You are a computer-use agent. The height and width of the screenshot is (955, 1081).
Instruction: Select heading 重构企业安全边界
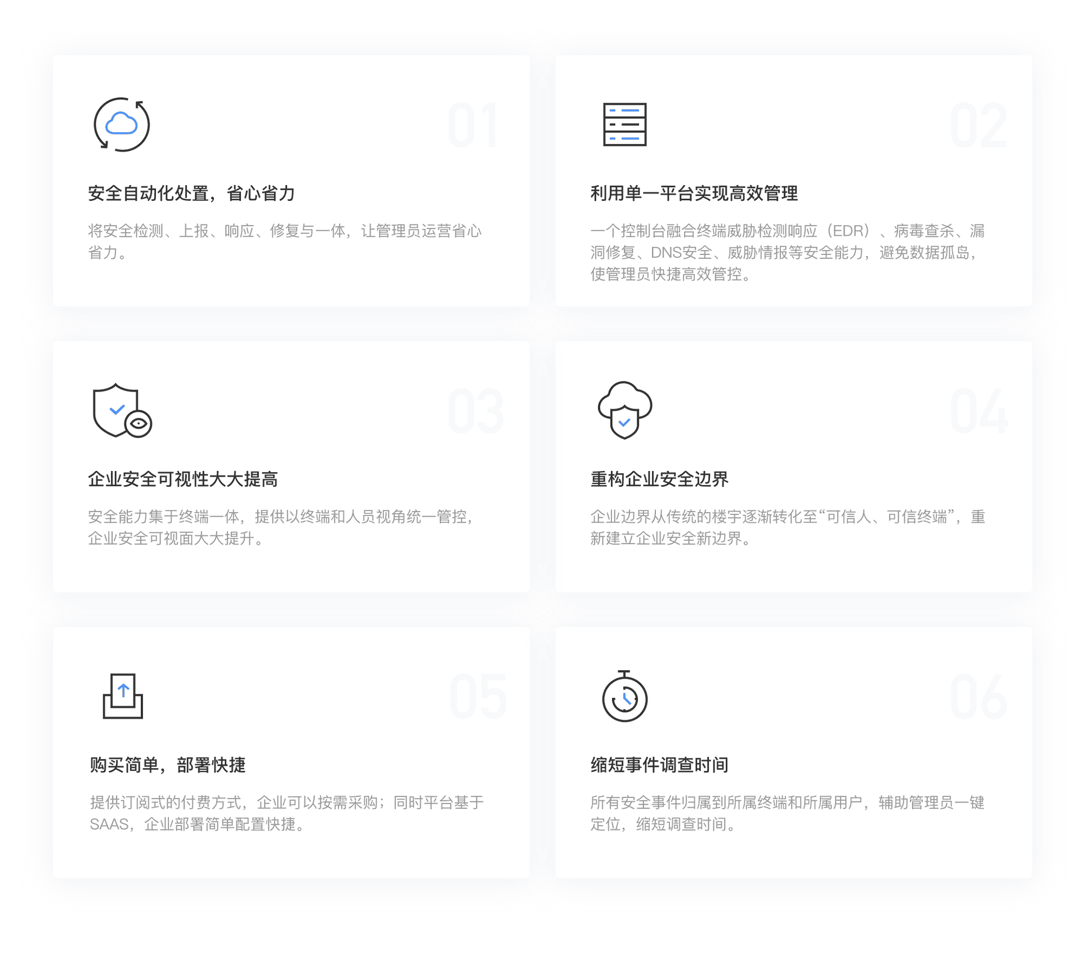point(659,479)
